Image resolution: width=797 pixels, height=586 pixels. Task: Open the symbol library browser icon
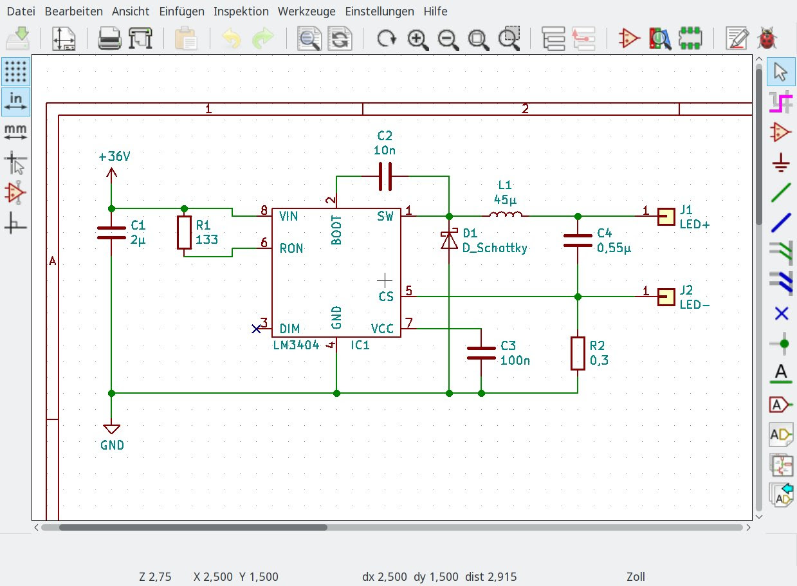[660, 39]
